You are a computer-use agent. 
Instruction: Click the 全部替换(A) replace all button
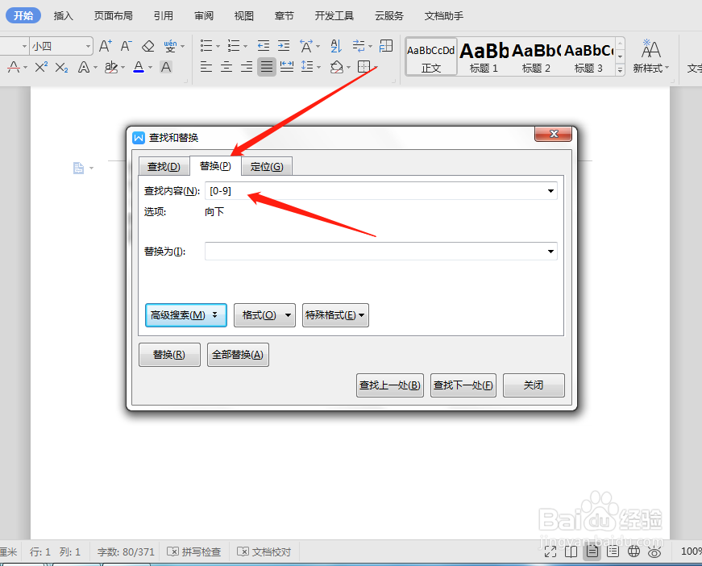238,355
